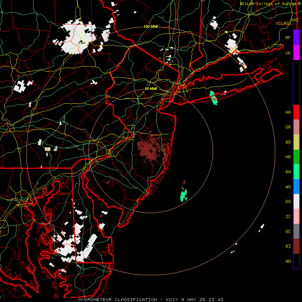
Task: Click the 100 NMI range ring label
Action: (x=151, y=27)
